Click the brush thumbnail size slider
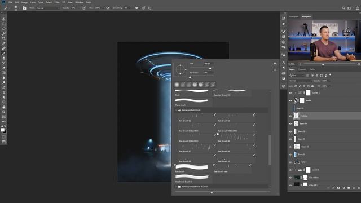This screenshot has height=203, width=361. coord(212,192)
